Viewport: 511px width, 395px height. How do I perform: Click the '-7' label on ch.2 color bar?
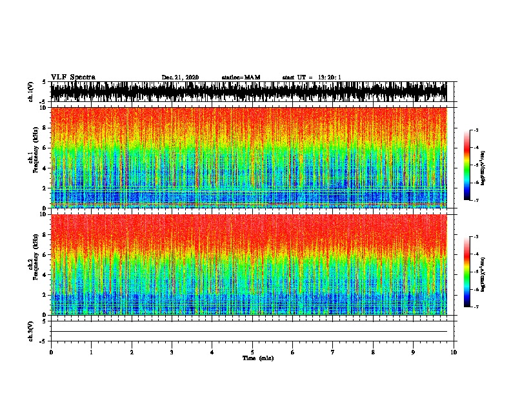476,307
